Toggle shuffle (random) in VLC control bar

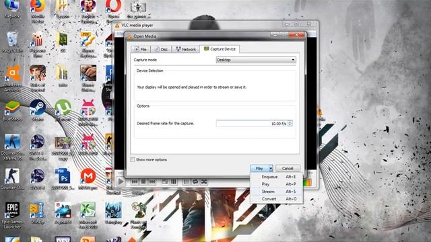pyautogui.click(x=204, y=182)
